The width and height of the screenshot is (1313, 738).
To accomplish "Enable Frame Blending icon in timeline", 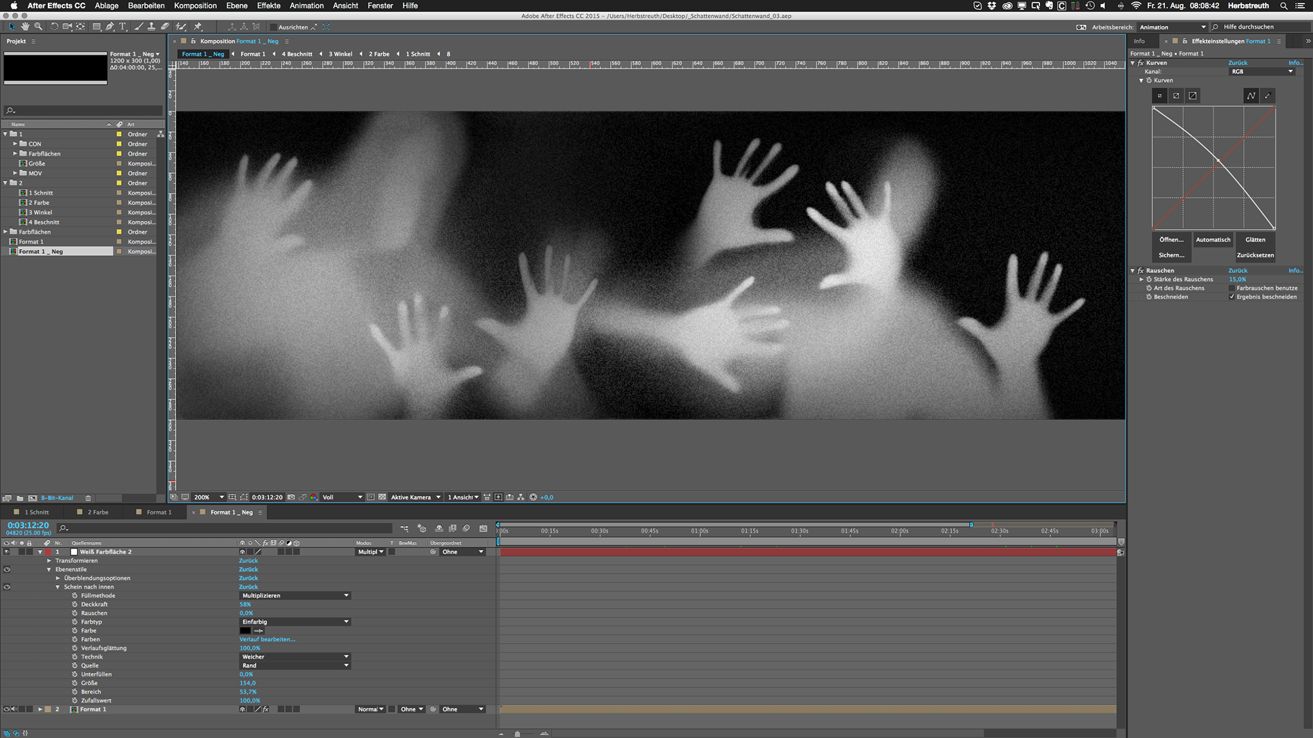I will (452, 528).
